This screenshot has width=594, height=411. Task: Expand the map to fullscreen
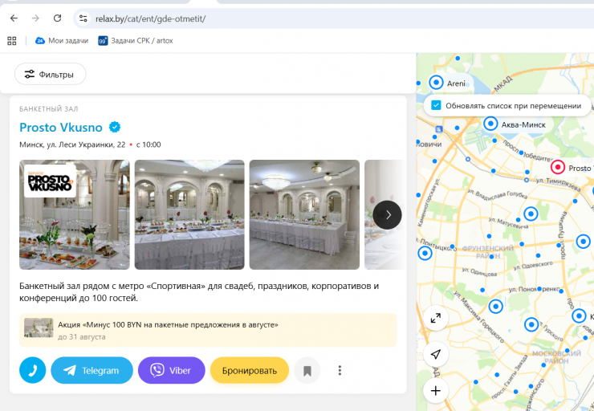pyautogui.click(x=436, y=318)
